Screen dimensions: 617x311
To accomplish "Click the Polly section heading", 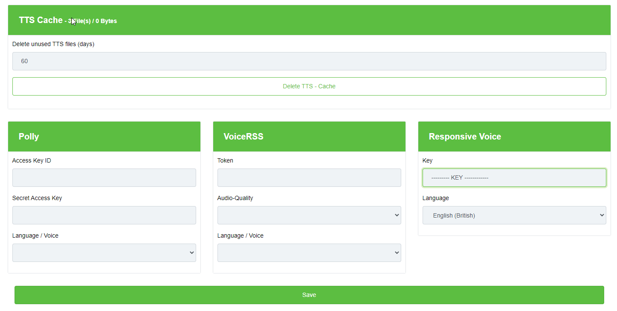I will (x=29, y=137).
